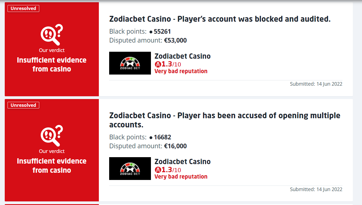Viewport: 362px width, 205px height.
Task: Select the Zodiacbet Casino name in the €53,000 complaint
Action: (x=182, y=56)
